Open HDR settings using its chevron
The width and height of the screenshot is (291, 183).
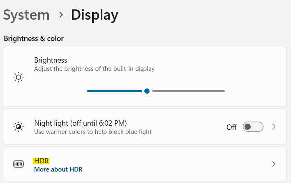tap(274, 164)
